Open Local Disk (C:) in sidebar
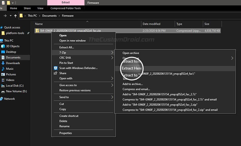The image size is (241, 146). point(15,86)
